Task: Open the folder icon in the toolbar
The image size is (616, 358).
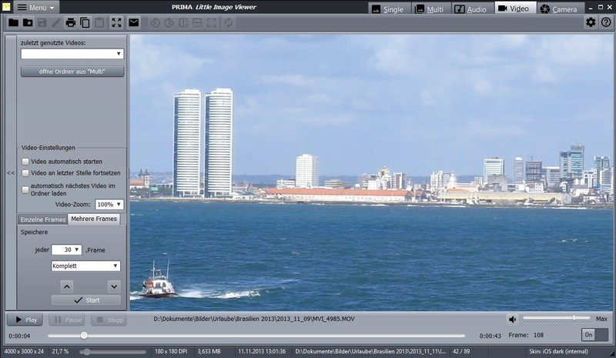Action: (13, 23)
